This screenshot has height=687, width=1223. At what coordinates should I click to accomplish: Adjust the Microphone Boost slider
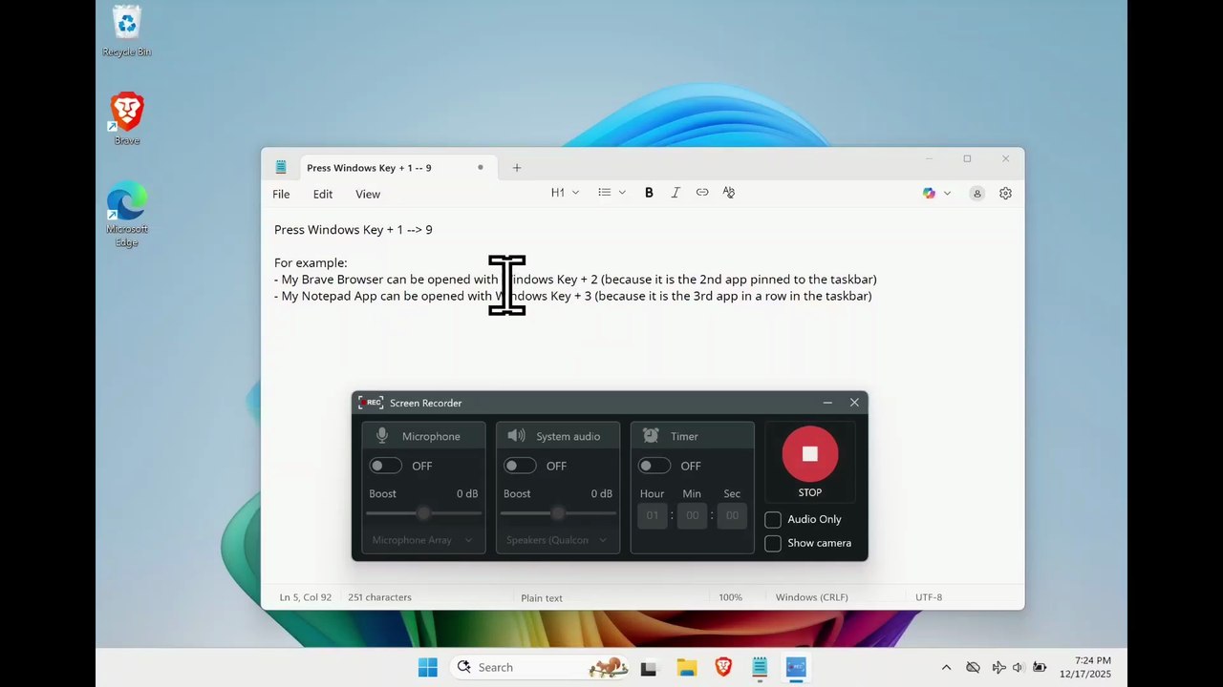pos(423,513)
